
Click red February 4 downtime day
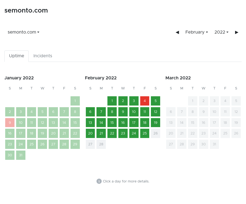coord(145,101)
